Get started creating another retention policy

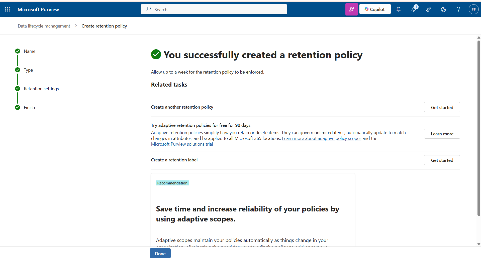[442, 107]
